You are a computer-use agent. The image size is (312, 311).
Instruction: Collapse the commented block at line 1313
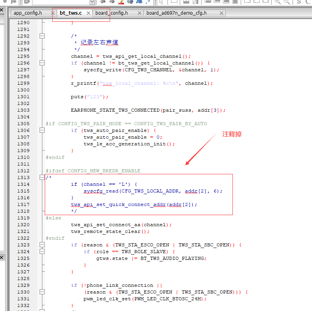[42, 177]
